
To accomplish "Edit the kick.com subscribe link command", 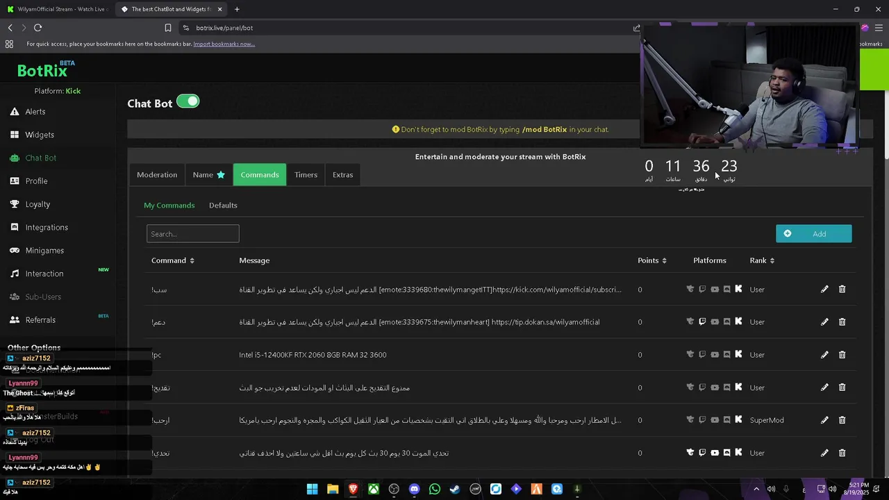I will click(824, 290).
